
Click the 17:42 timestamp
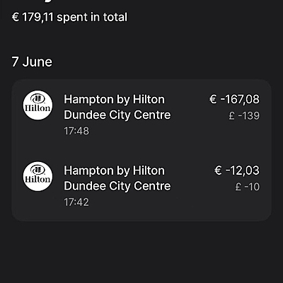point(76,202)
